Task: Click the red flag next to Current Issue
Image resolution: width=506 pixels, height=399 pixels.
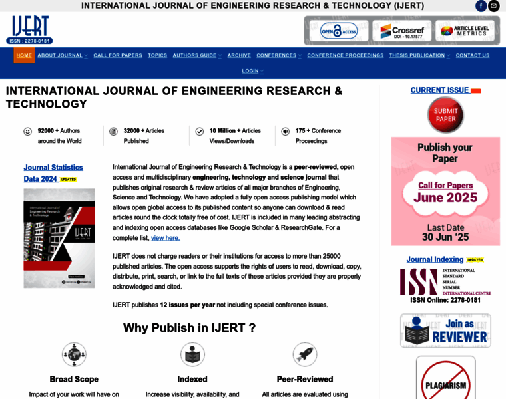Action: pos(475,91)
